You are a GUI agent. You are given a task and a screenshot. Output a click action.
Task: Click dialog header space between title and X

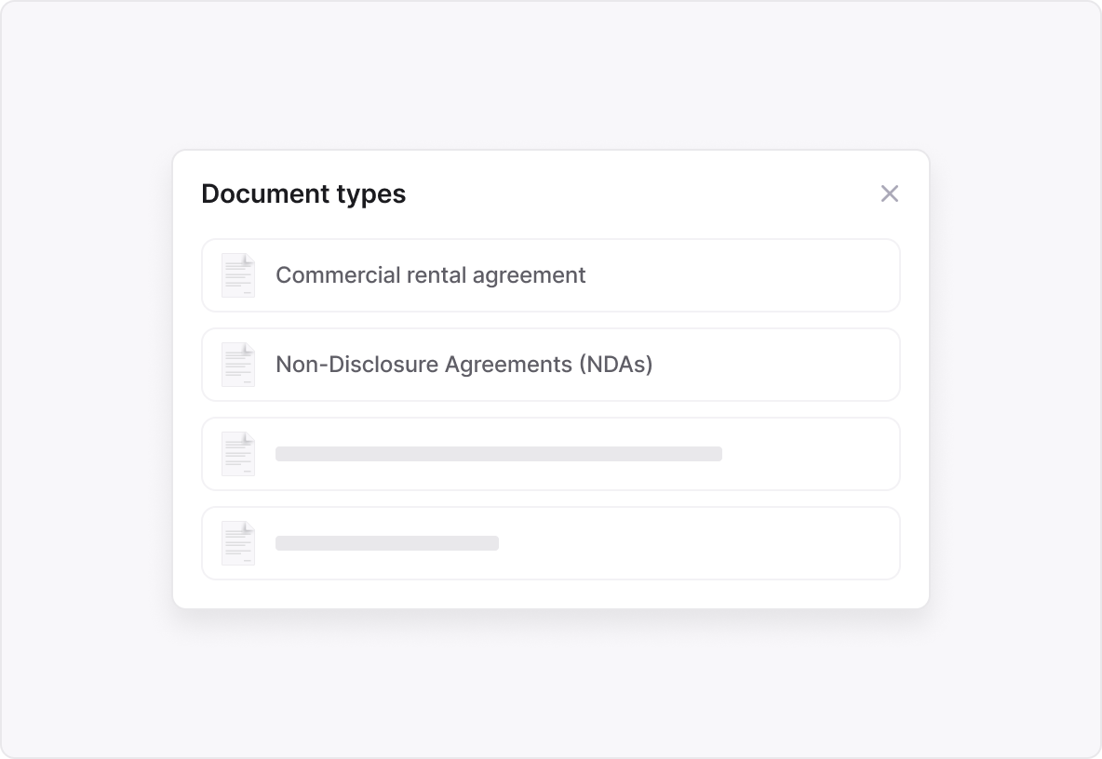click(642, 193)
